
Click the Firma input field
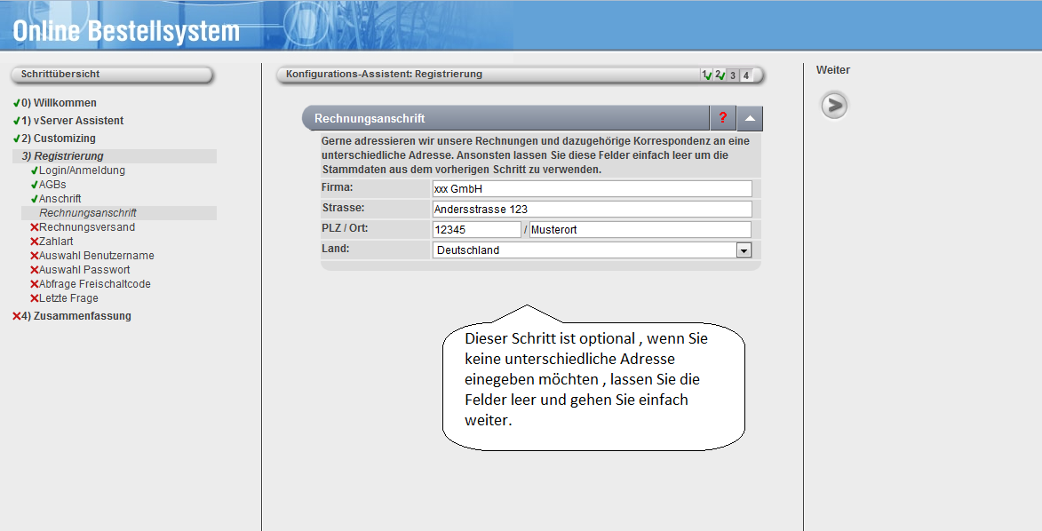click(x=592, y=188)
